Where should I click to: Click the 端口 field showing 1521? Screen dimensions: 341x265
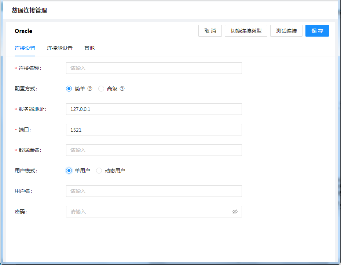[x=154, y=130]
